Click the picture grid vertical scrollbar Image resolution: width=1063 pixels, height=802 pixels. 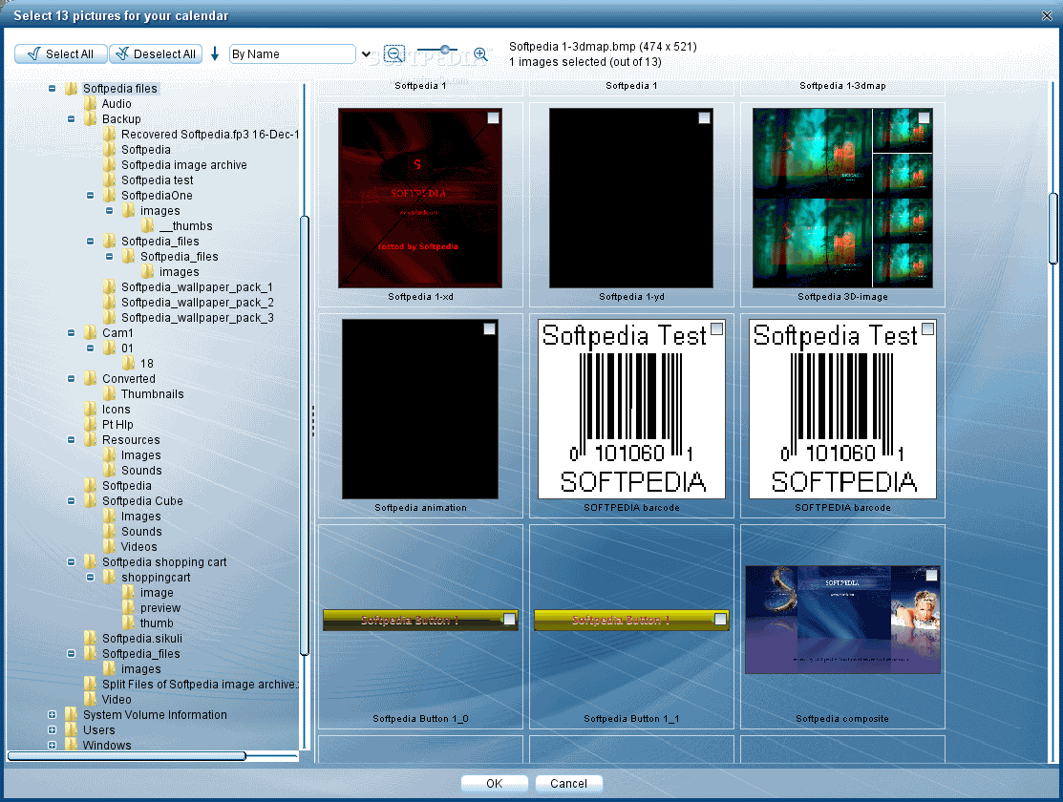(1052, 228)
